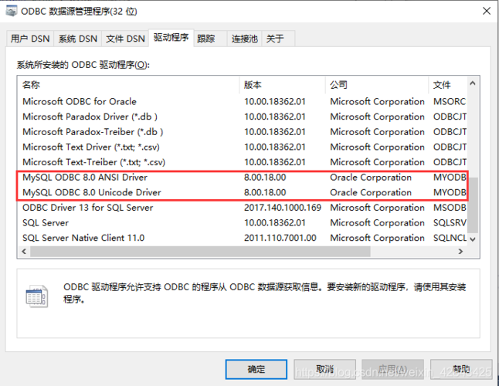Click version 8.00.18.00 of Unicode Driver

coord(265,192)
